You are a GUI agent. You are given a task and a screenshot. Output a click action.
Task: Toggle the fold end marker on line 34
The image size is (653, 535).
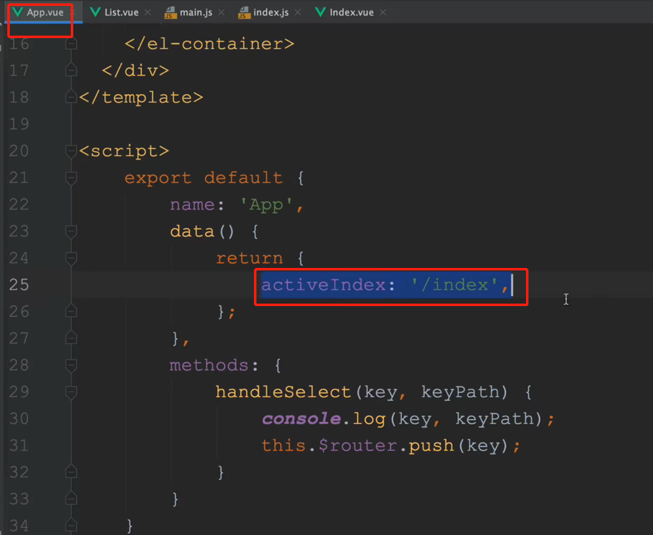click(x=71, y=526)
